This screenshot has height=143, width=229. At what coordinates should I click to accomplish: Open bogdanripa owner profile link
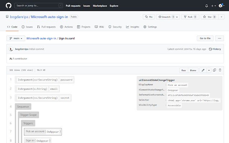point(19,17)
